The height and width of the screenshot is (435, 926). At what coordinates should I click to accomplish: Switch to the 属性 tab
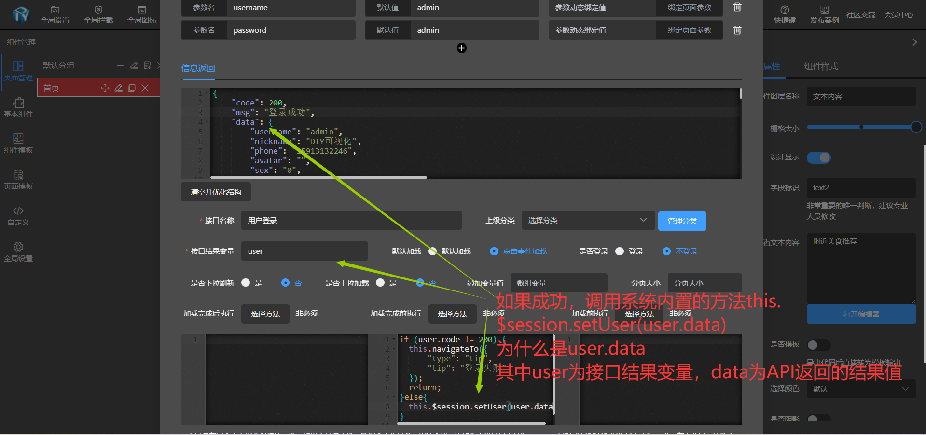point(772,66)
